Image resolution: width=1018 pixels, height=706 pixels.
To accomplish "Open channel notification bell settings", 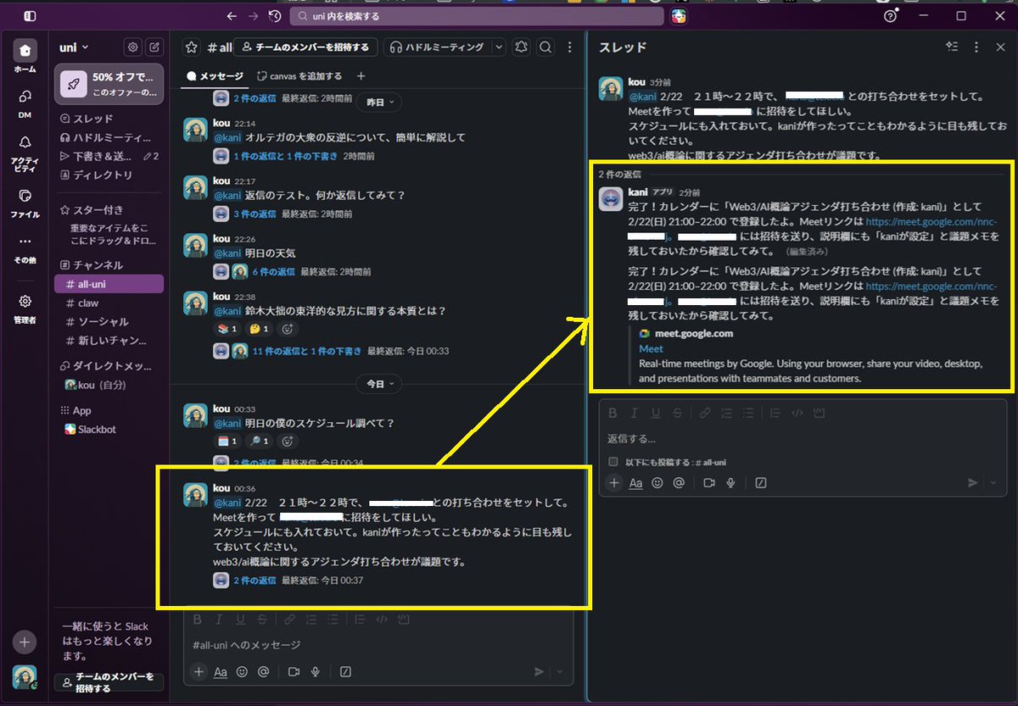I will [521, 47].
